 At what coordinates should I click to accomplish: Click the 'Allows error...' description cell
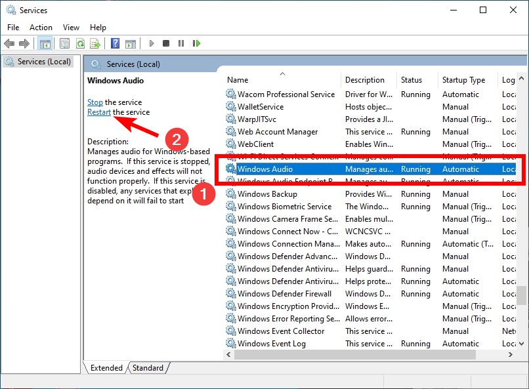369,319
